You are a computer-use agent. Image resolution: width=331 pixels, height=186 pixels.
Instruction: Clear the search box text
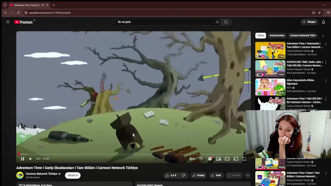point(217,22)
